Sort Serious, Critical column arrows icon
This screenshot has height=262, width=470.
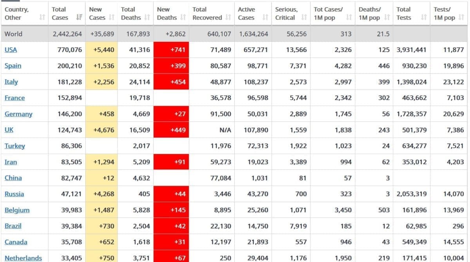pos(304,18)
